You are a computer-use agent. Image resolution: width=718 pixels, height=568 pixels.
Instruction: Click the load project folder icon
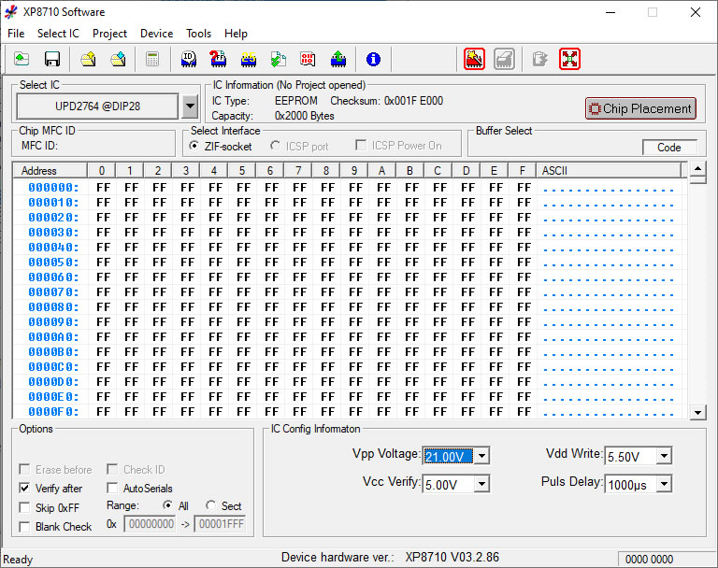tap(88, 60)
